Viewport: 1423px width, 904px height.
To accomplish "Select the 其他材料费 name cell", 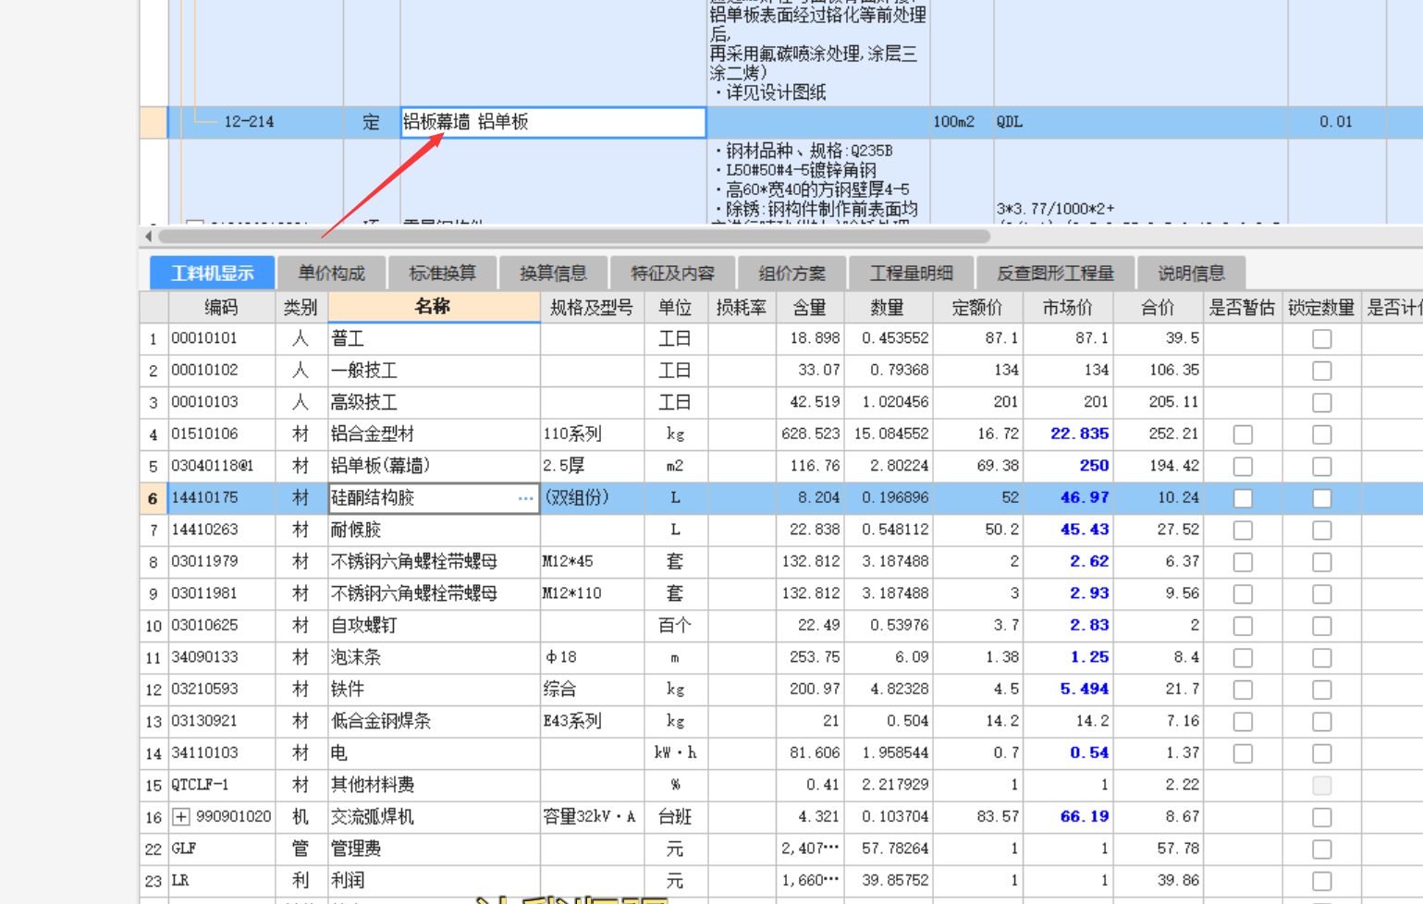I will [x=434, y=785].
